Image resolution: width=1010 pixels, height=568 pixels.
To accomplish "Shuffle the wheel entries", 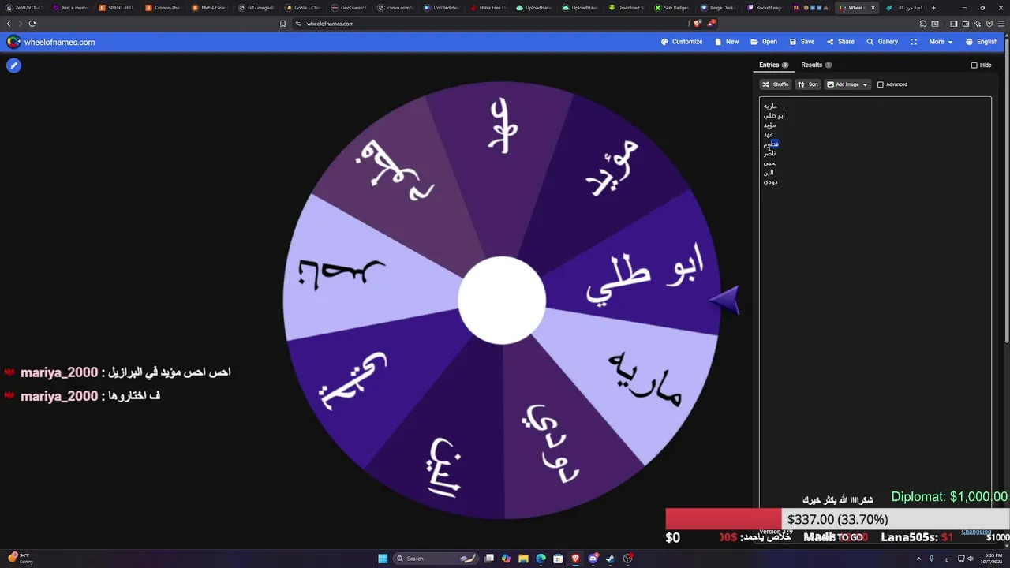I will pyautogui.click(x=775, y=84).
